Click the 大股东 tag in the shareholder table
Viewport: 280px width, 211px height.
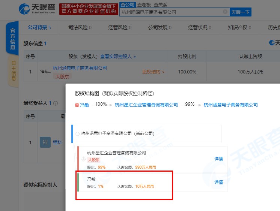coord(62,77)
